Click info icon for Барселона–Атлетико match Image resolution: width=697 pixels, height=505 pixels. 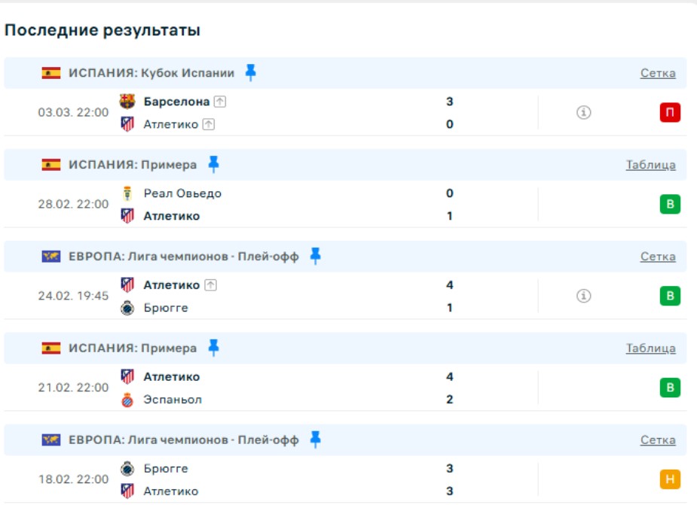tap(583, 113)
